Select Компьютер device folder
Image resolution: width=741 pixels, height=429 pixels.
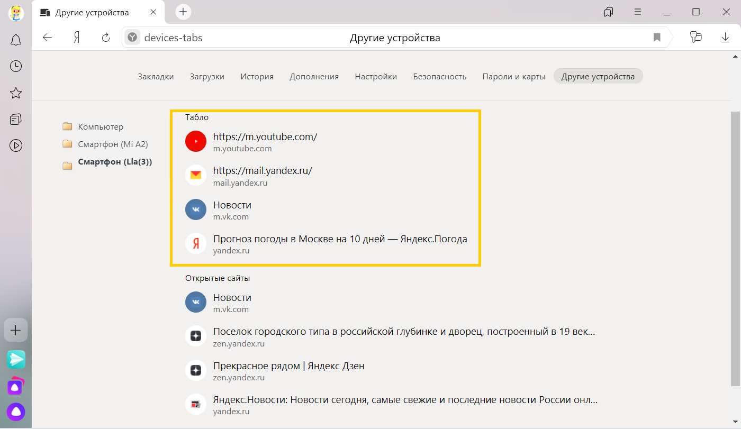tap(93, 127)
